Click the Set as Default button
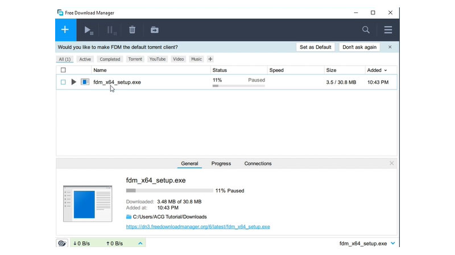 (x=316, y=47)
